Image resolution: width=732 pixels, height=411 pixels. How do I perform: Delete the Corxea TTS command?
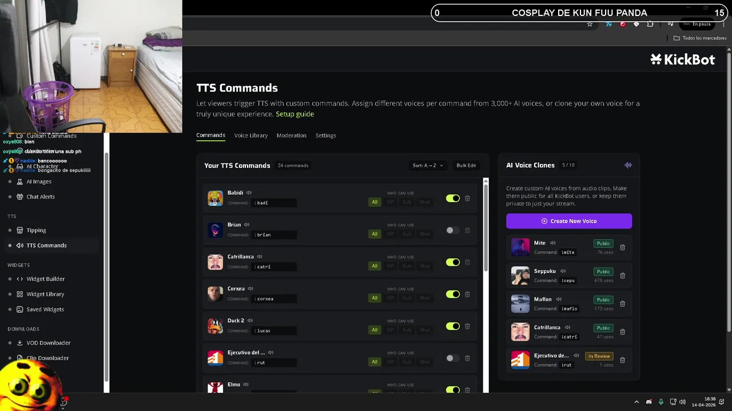click(x=467, y=294)
